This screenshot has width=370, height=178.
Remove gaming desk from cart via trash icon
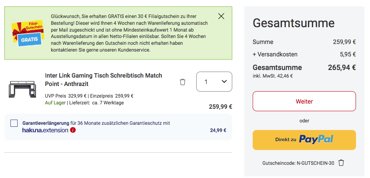183,82
